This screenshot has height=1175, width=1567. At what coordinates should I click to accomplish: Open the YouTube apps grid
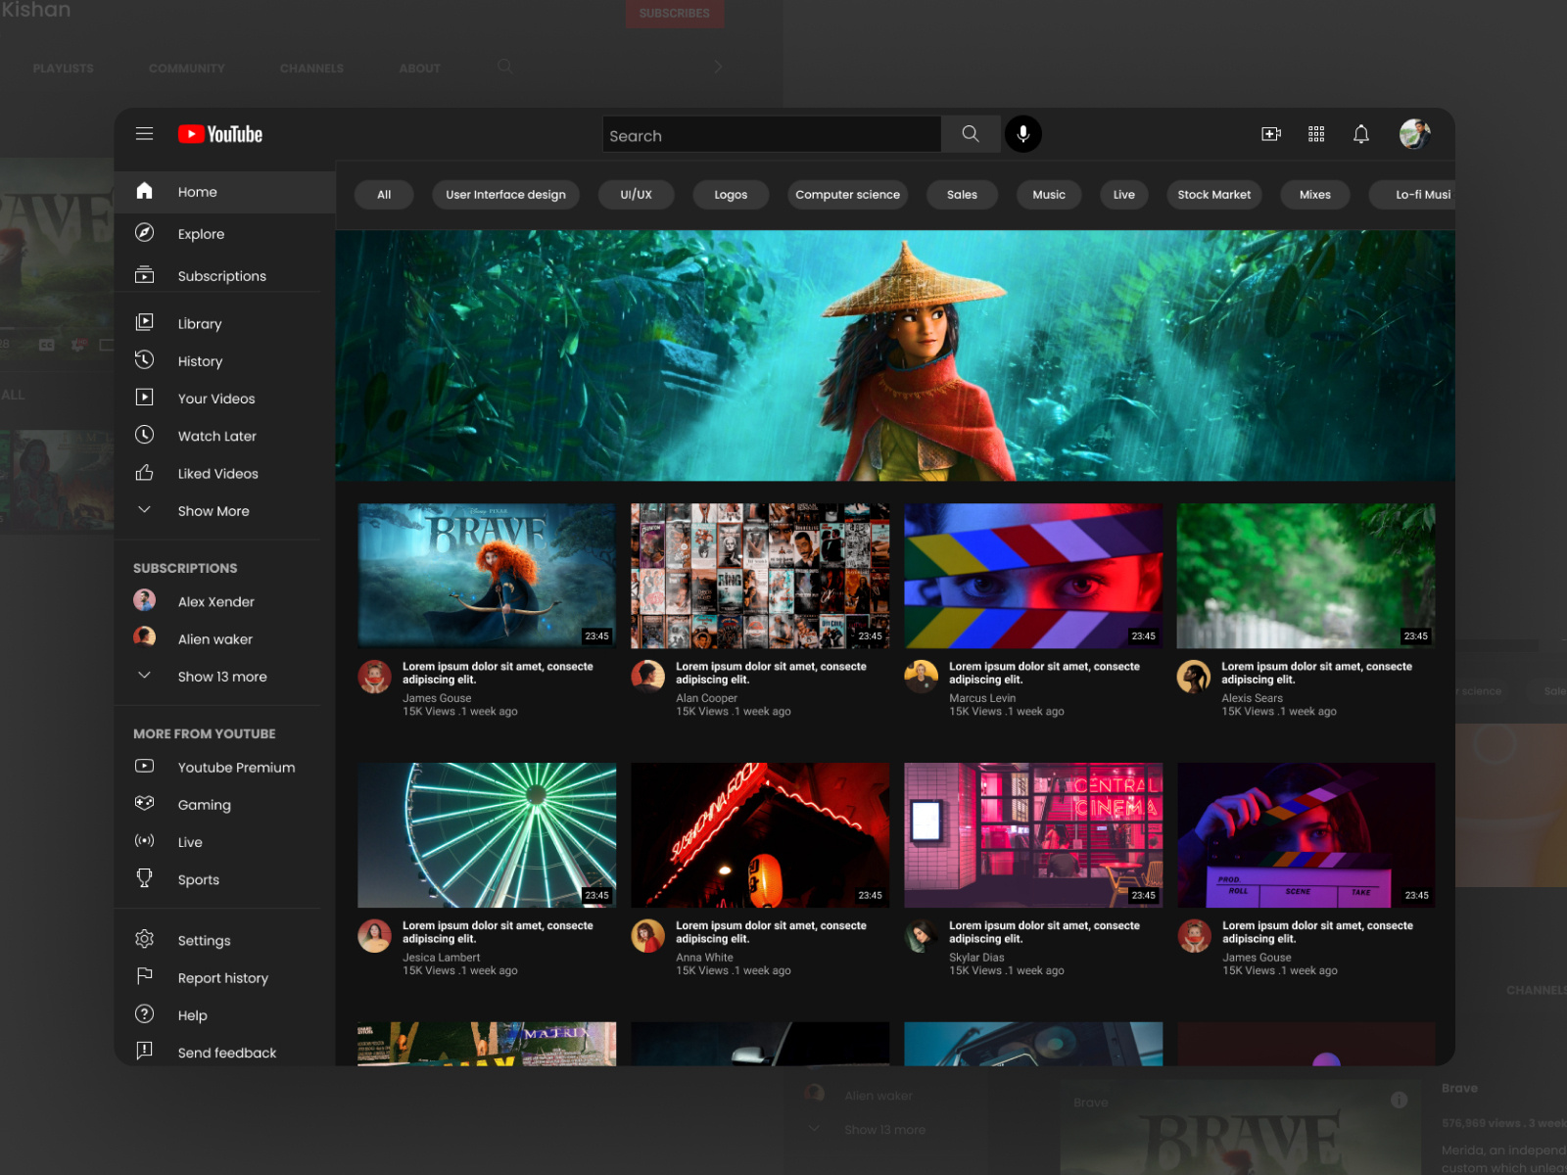1316,133
